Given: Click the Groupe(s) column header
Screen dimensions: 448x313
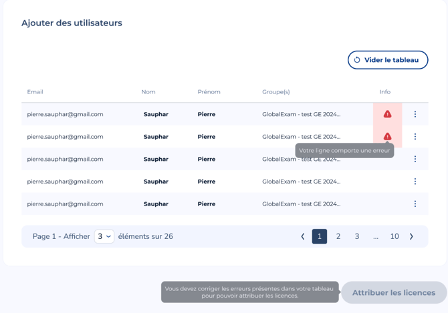Looking at the screenshot, I should [275, 92].
